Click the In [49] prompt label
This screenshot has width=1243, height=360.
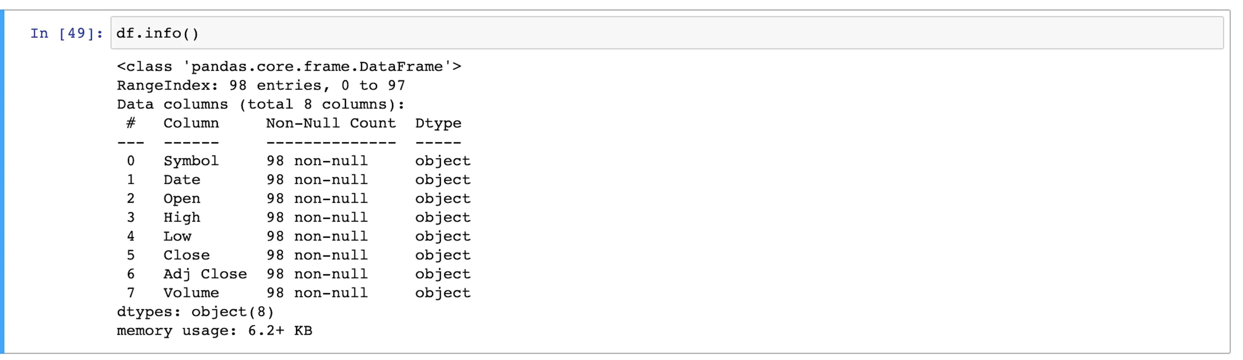pyautogui.click(x=67, y=33)
